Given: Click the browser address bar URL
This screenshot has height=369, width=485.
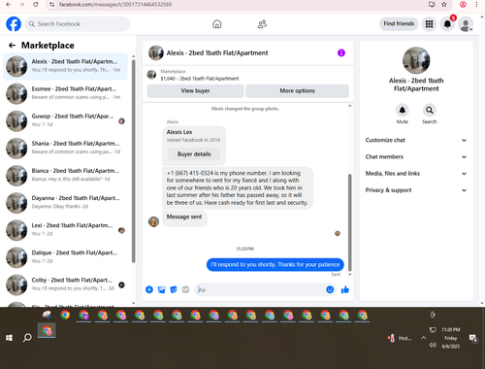Looking at the screenshot, I should click(115, 5).
